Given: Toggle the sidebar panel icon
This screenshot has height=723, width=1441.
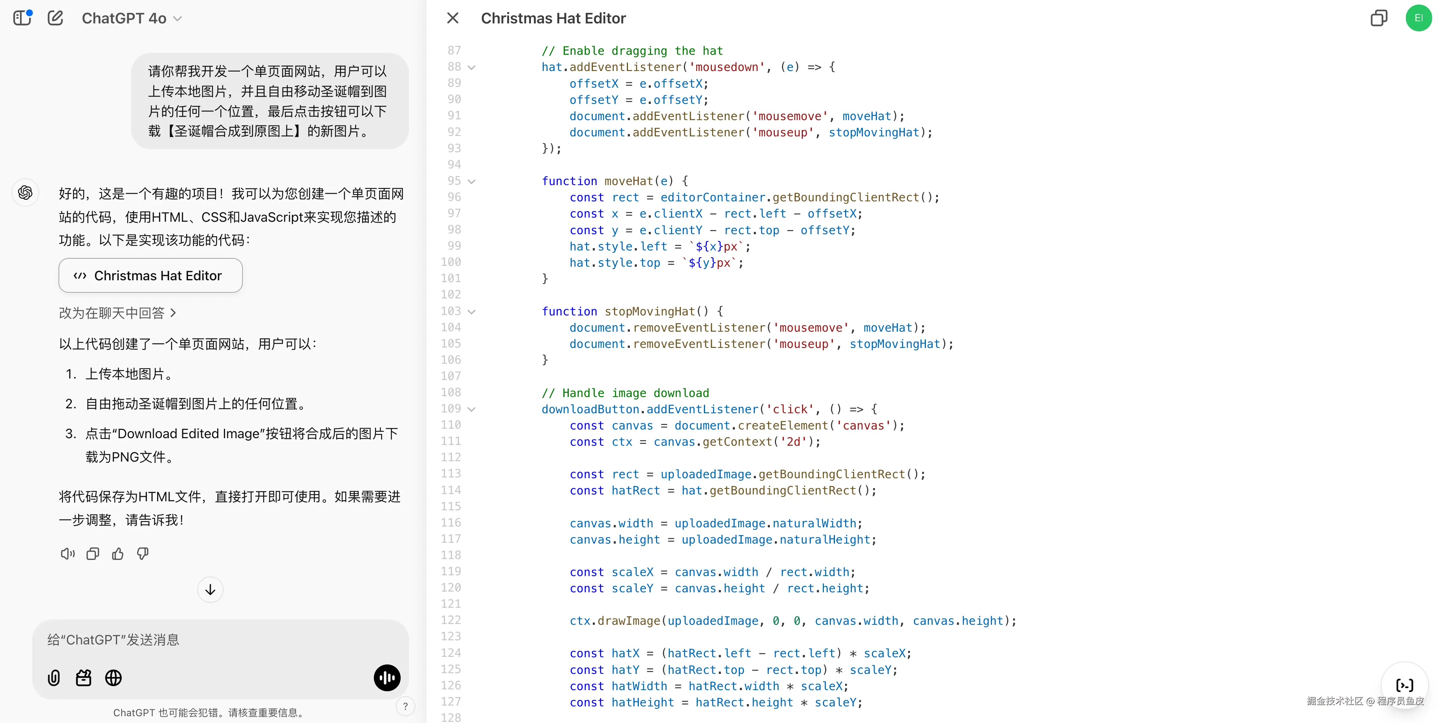Looking at the screenshot, I should pyautogui.click(x=22, y=18).
